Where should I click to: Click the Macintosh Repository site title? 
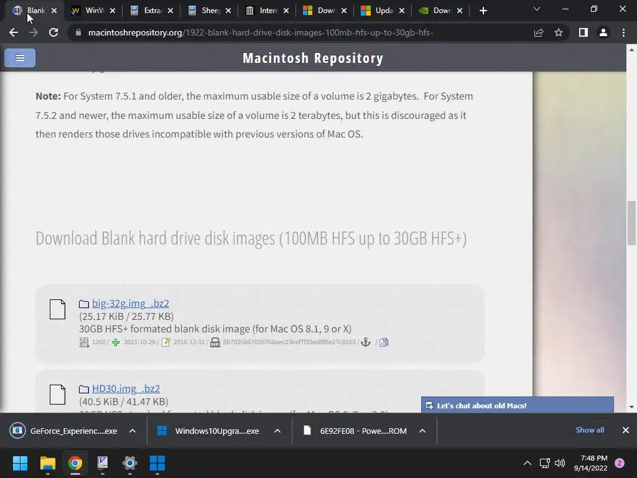click(313, 58)
